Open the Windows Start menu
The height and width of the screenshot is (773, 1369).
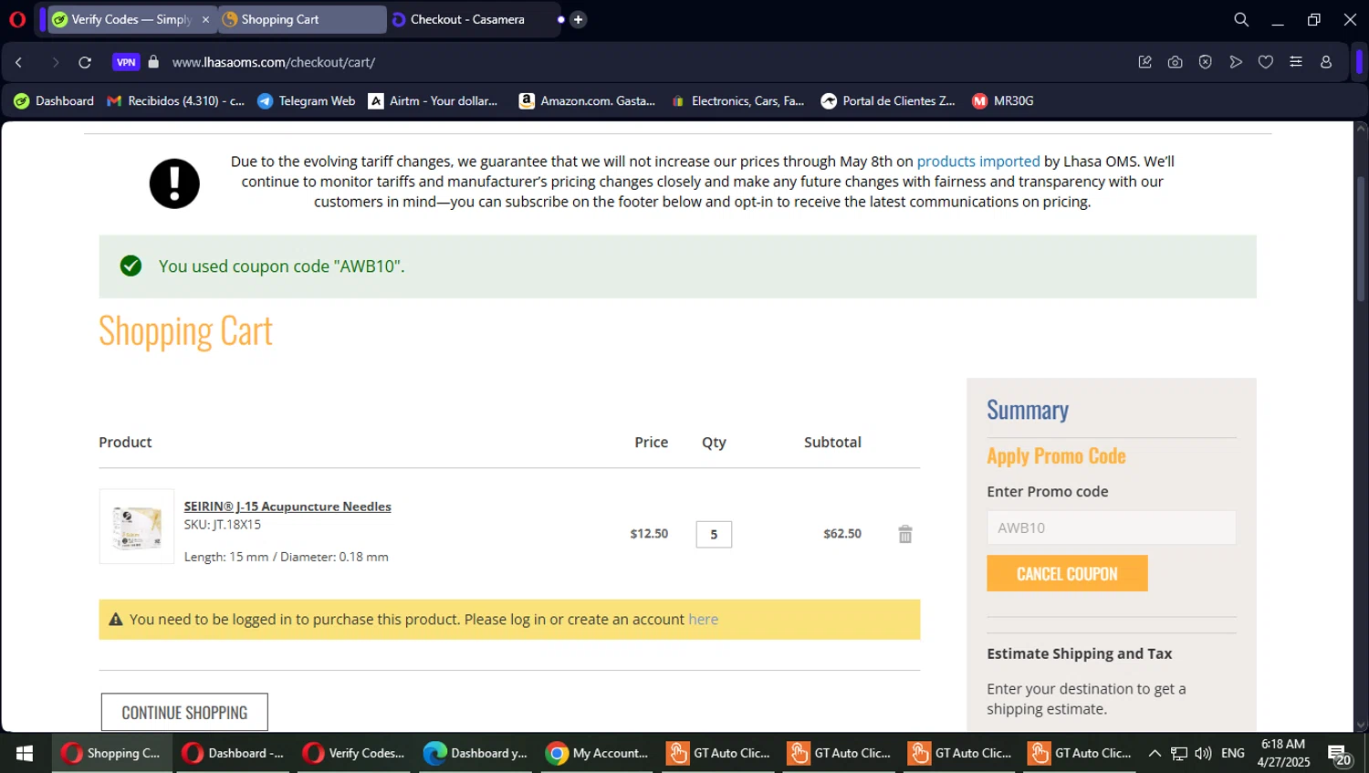pos(25,753)
